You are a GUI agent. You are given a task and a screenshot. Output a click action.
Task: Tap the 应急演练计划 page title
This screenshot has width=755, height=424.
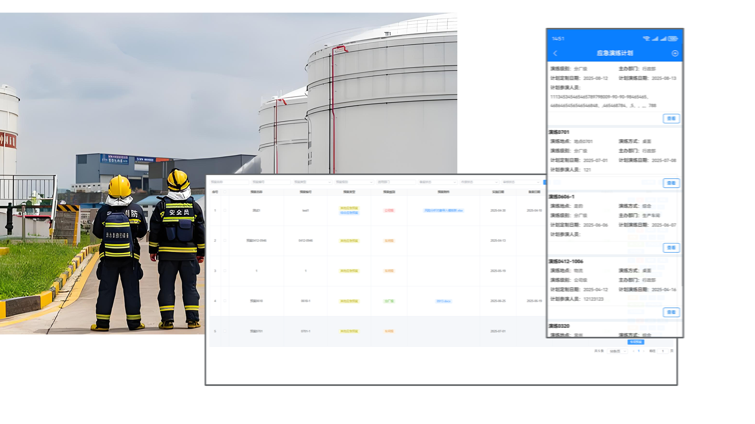click(615, 53)
